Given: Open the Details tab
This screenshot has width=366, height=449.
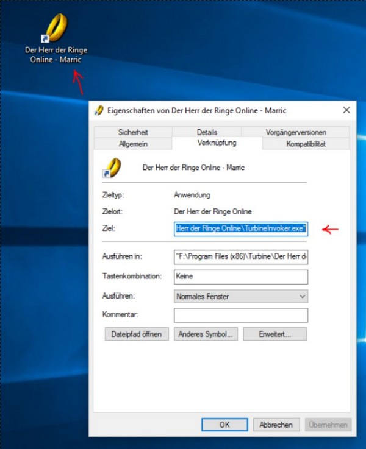Looking at the screenshot, I should (207, 132).
